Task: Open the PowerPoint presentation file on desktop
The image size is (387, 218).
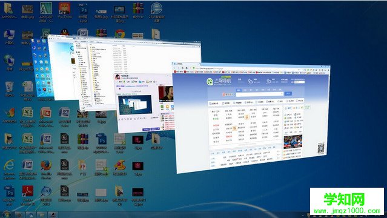Action: [x=46, y=117]
